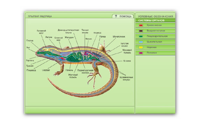The image size is (224, 126).
Task: Open the Системы органов header
Action: (x=155, y=20)
